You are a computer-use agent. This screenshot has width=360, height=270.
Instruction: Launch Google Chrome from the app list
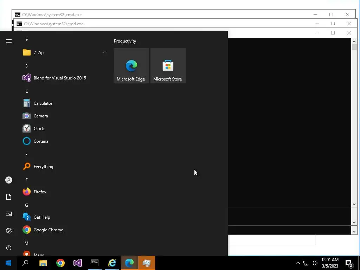click(64, 230)
